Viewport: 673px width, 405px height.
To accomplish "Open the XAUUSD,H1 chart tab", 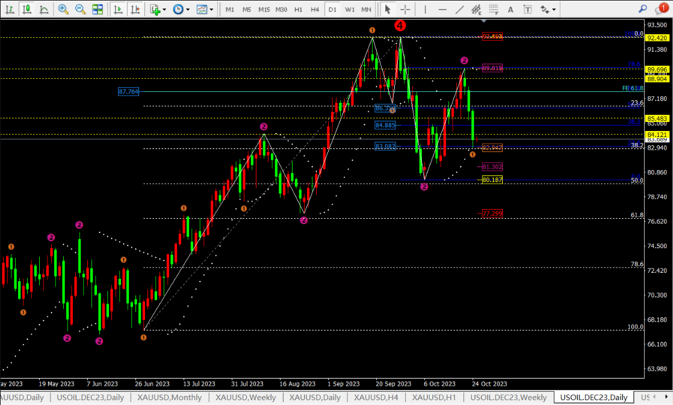I will pos(434,397).
